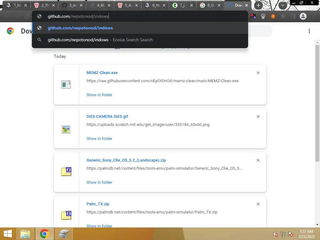
Task: Select github.com/nepotonod/indows URL suggestion
Action: coord(140,28)
